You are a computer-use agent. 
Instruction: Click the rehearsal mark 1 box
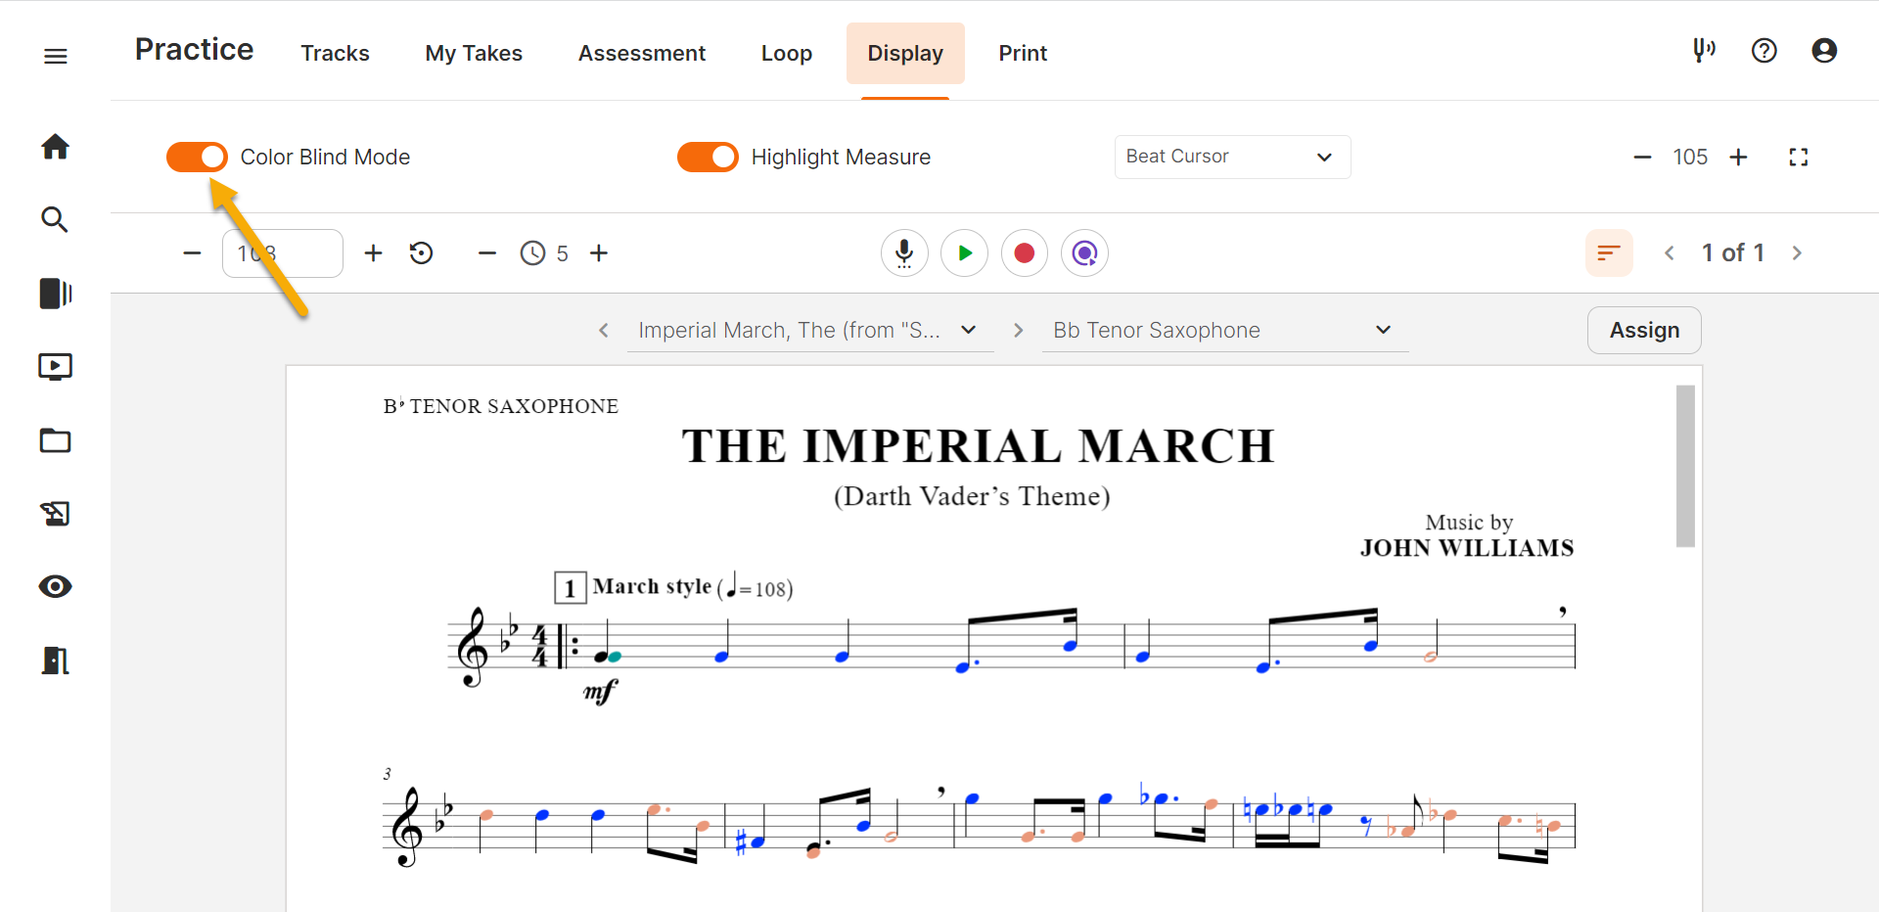pos(570,588)
